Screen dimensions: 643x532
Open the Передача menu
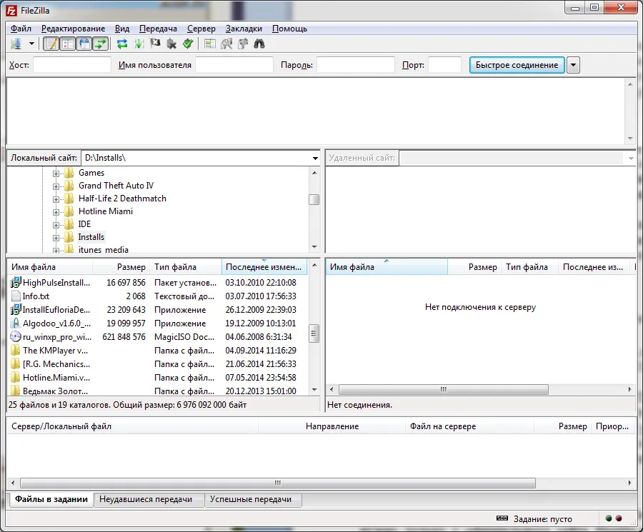click(158, 29)
